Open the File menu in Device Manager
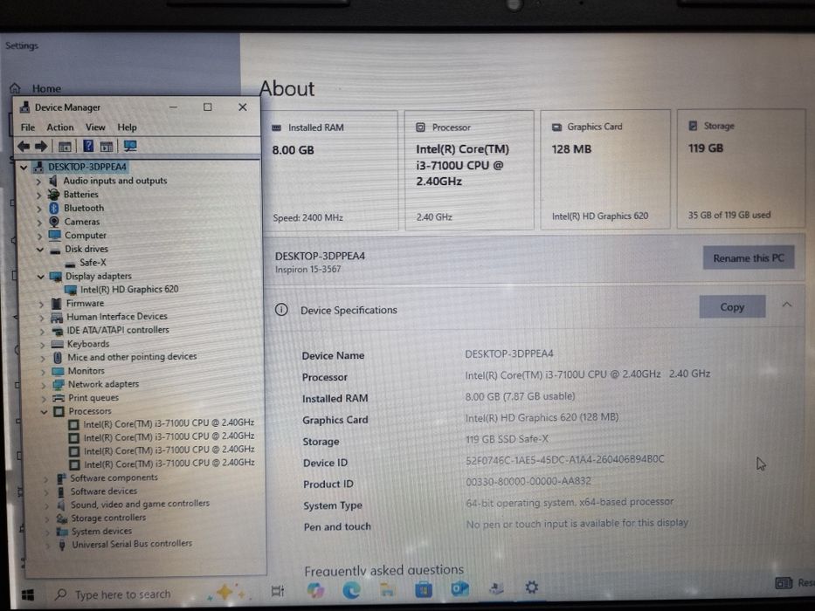815x611 pixels. tap(28, 127)
